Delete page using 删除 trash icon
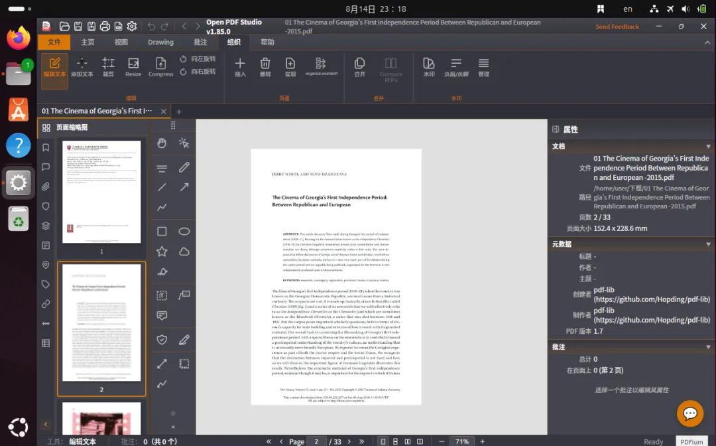 click(265, 67)
